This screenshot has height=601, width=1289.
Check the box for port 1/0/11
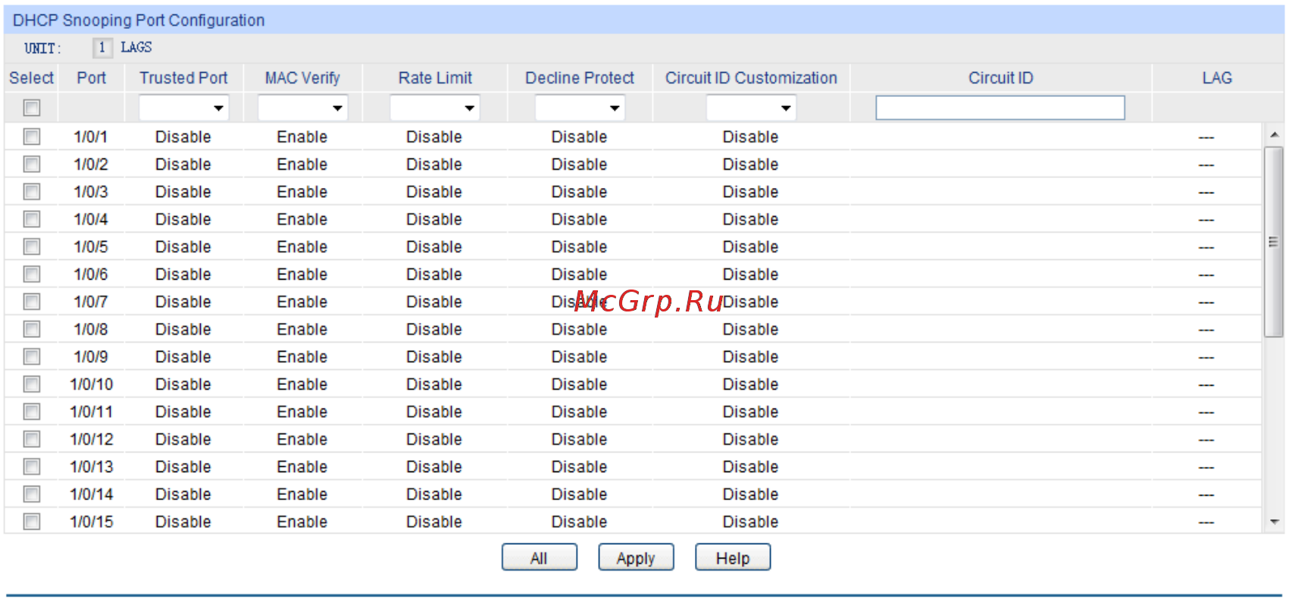[x=32, y=412]
